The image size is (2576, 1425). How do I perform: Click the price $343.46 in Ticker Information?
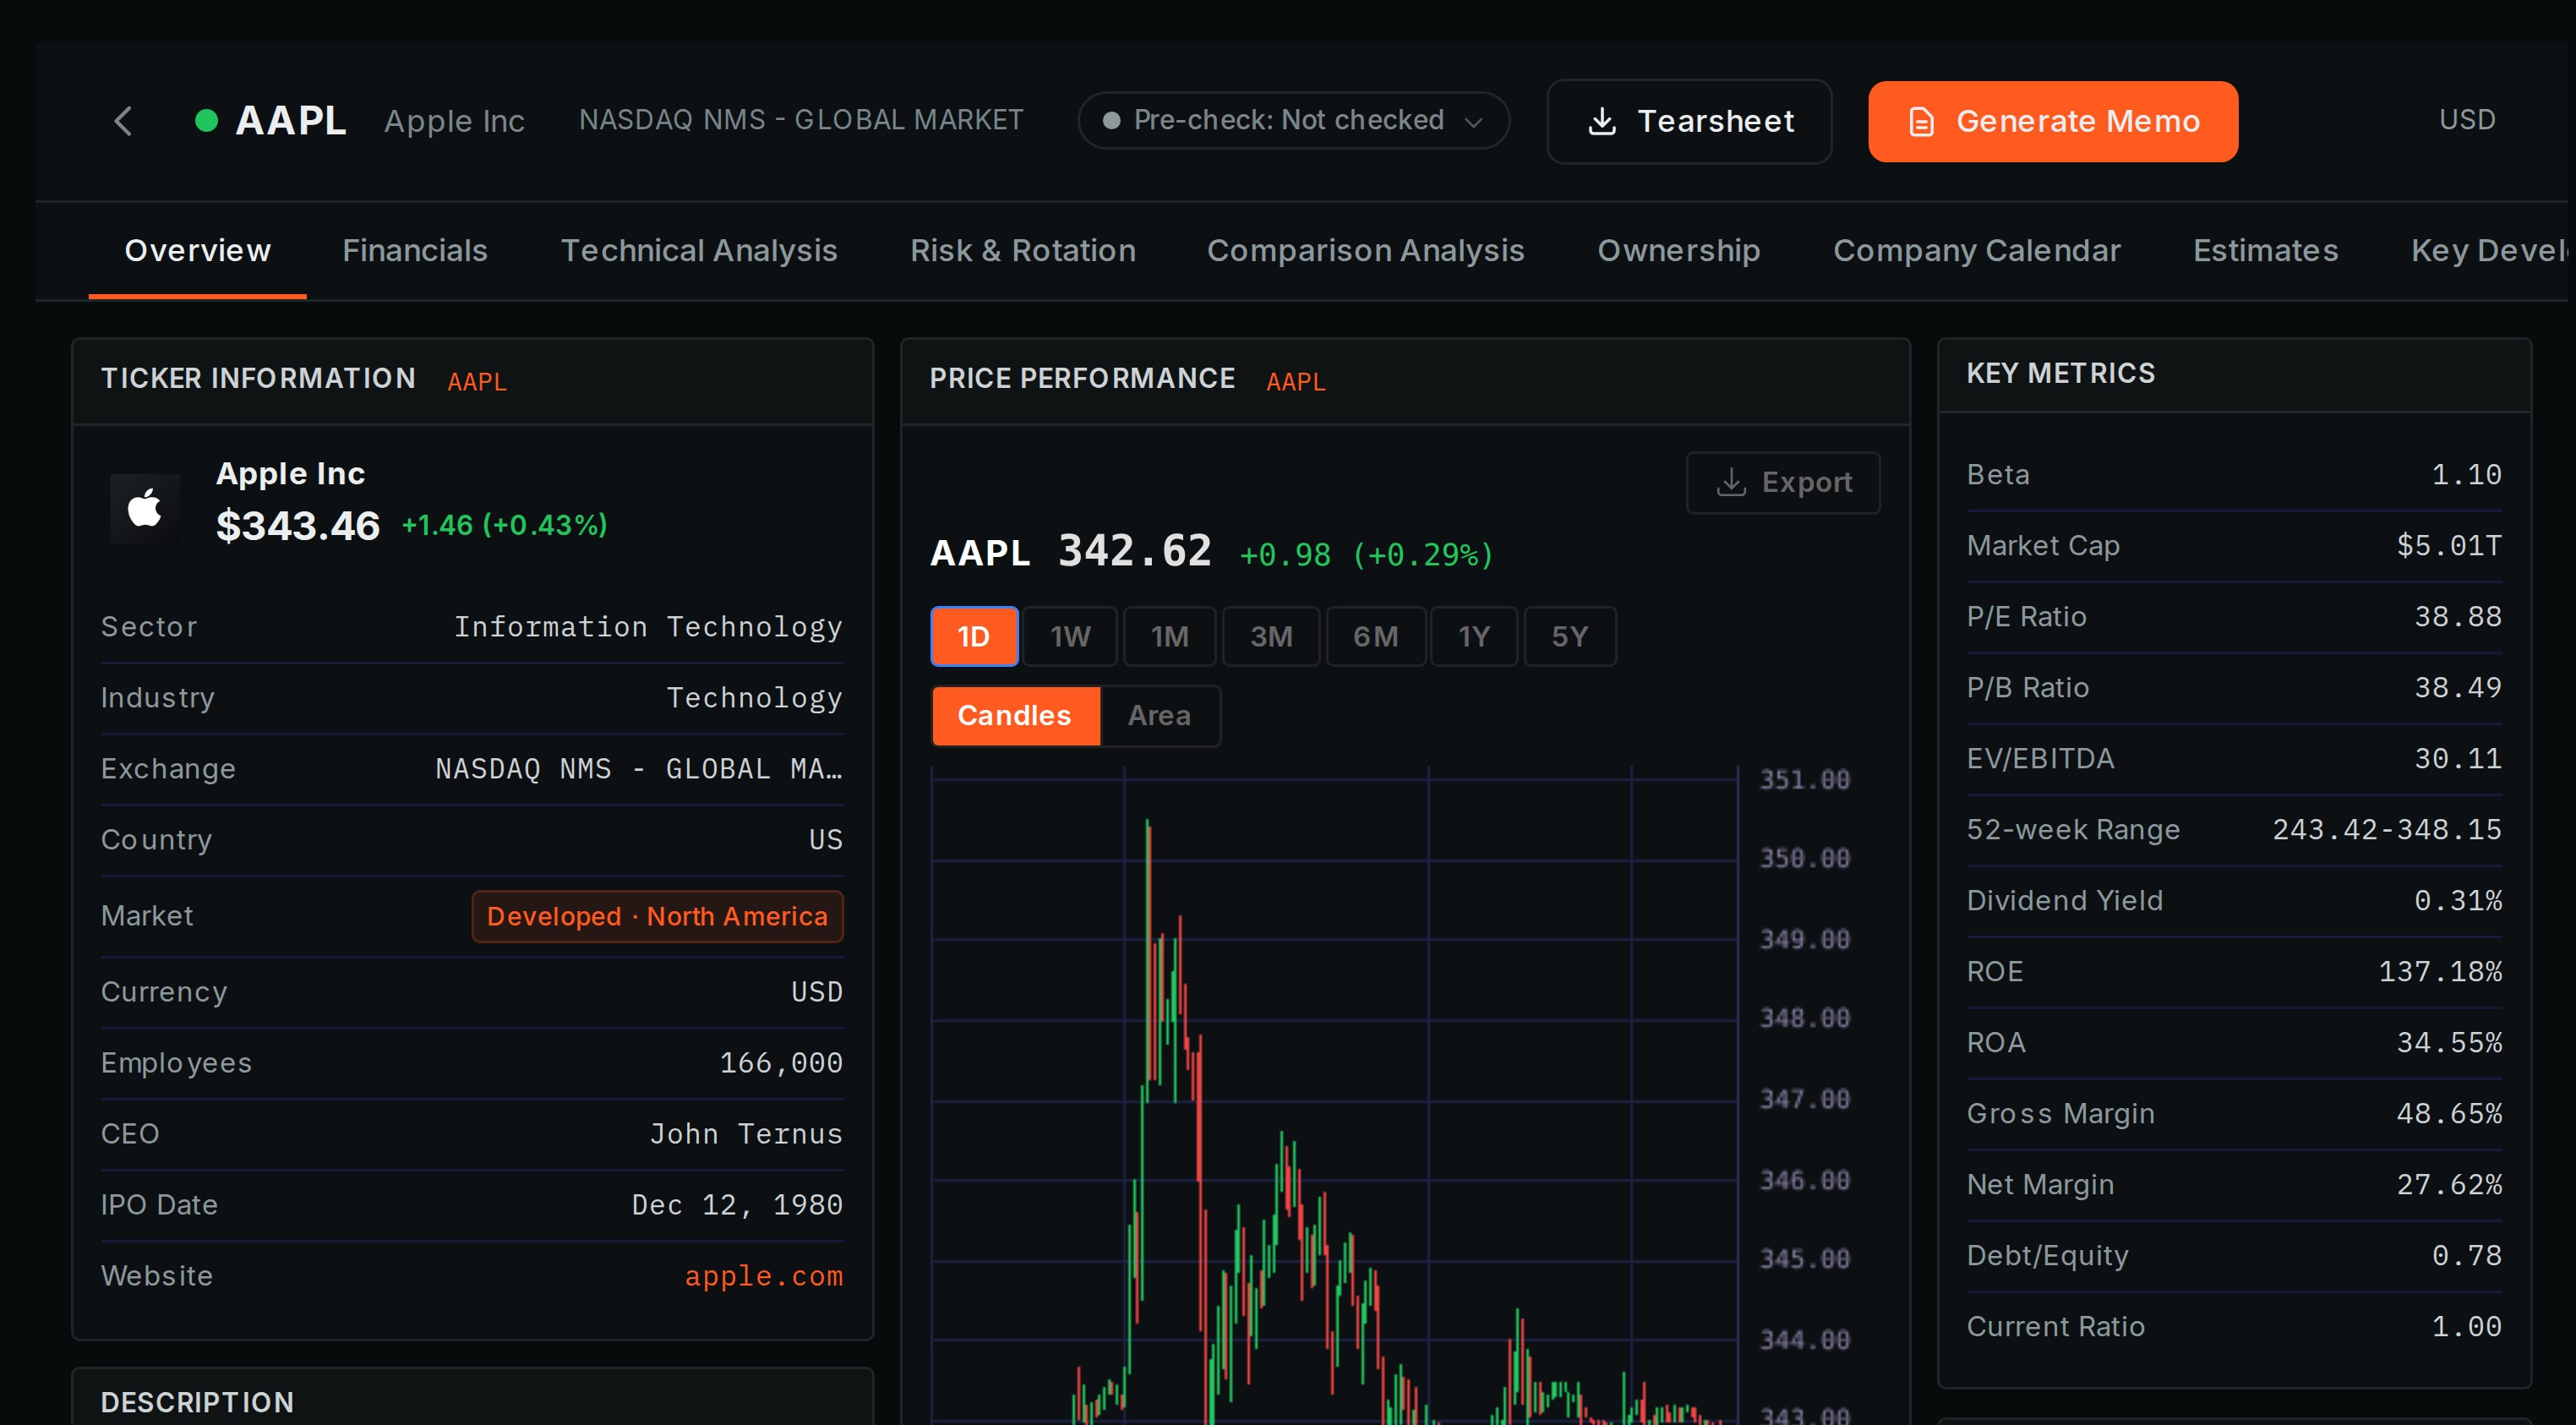tap(298, 526)
